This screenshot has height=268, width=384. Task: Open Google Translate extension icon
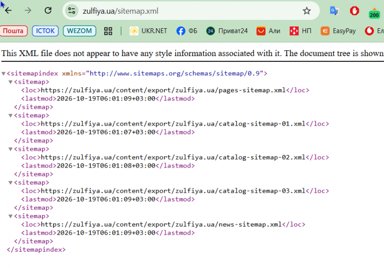[x=334, y=11]
